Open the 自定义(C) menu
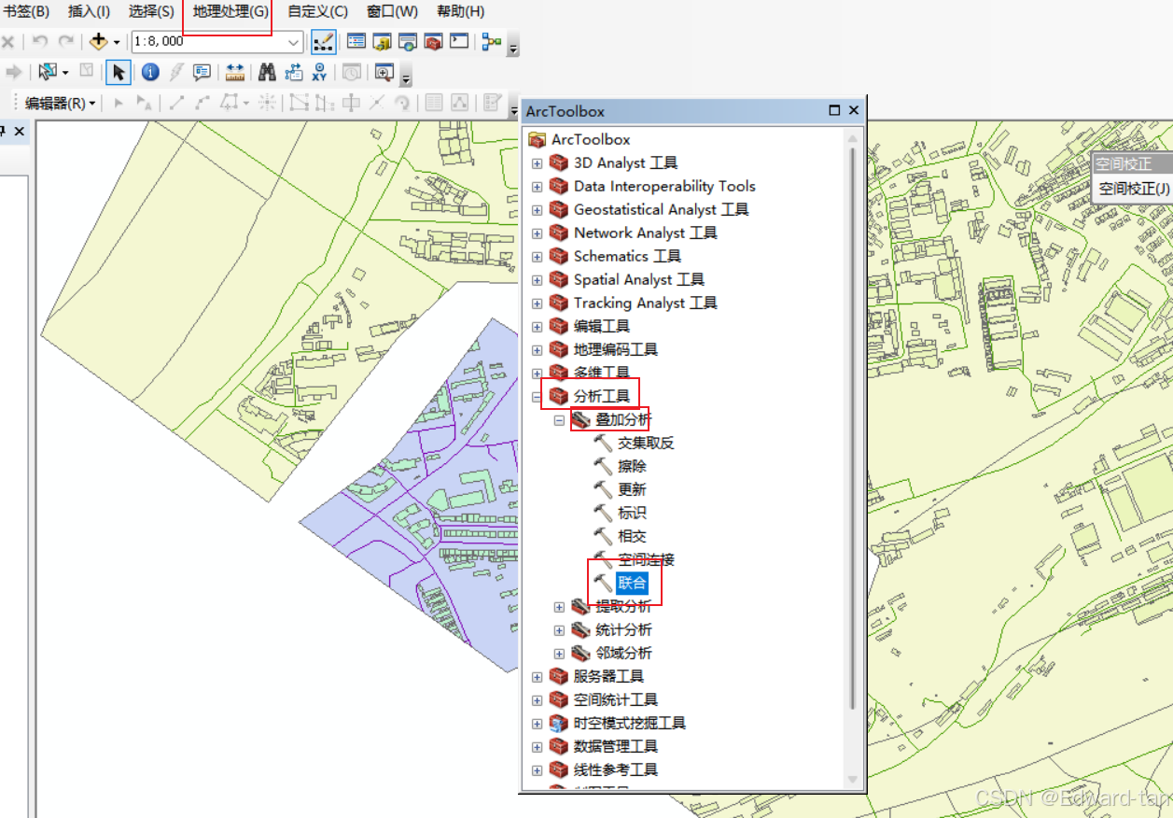 [317, 12]
